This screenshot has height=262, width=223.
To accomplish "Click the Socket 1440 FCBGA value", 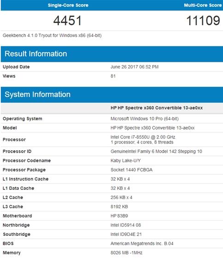I will (x=131, y=170).
